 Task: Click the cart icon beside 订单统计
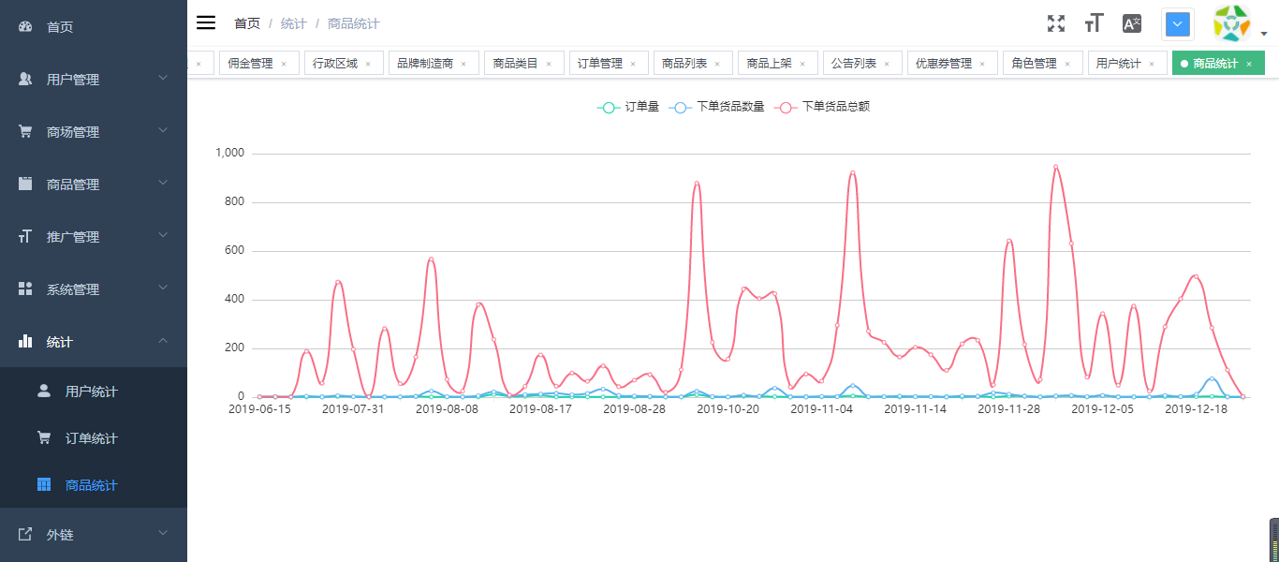44,437
